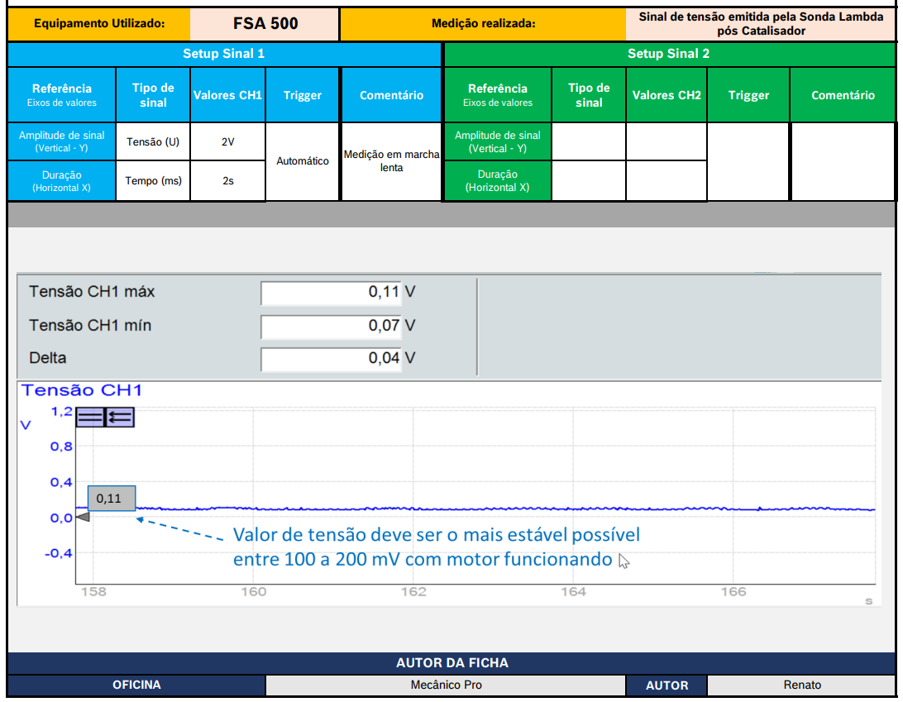Select the 0,11 cursor value label
Screen dimensions: 903x702
pyautogui.click(x=112, y=498)
